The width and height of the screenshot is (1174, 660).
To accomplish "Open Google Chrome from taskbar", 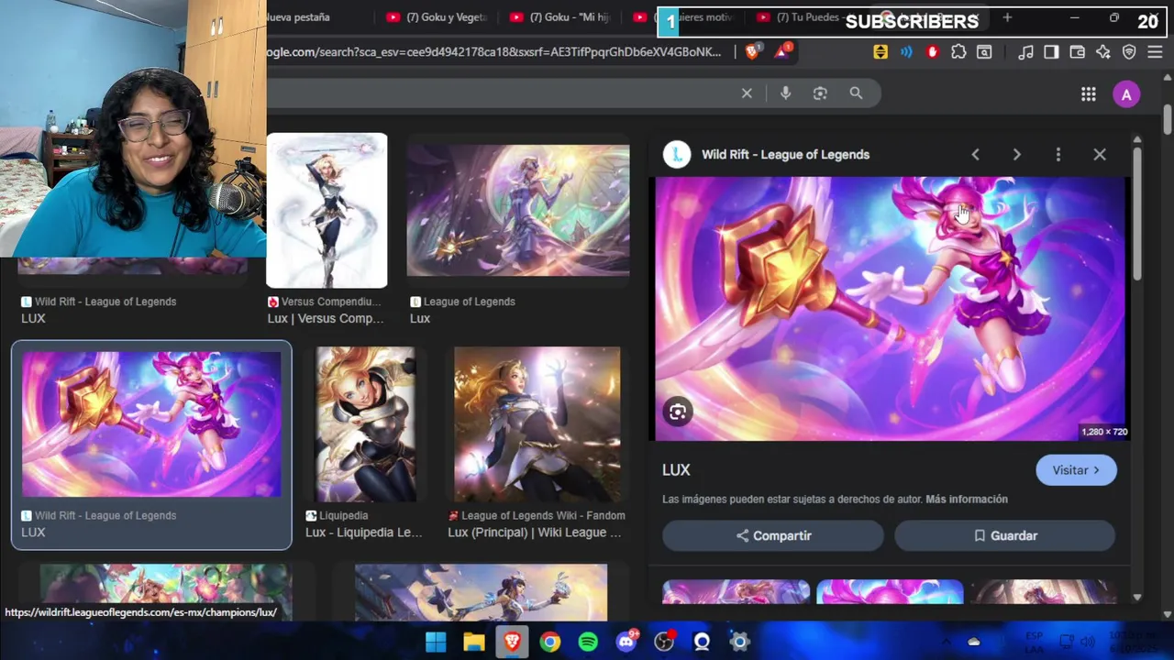I will (549, 642).
